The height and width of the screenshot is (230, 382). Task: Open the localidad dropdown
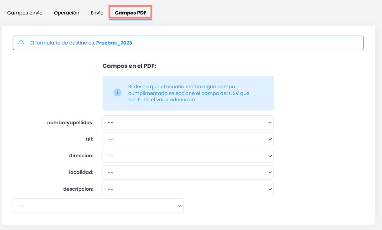[188, 172]
